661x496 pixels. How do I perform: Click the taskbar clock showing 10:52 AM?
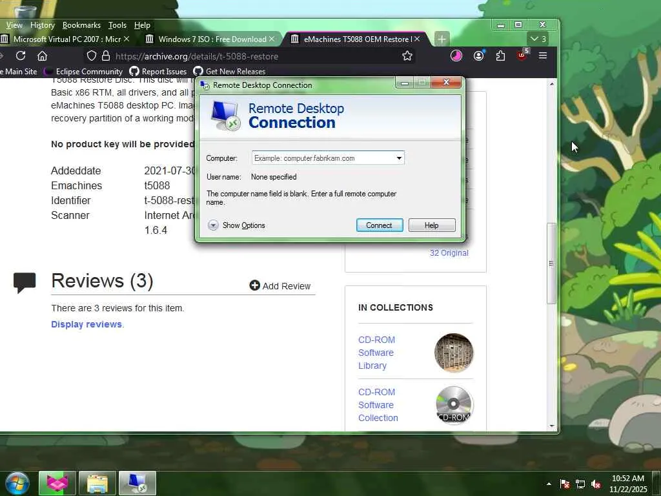coord(627,484)
